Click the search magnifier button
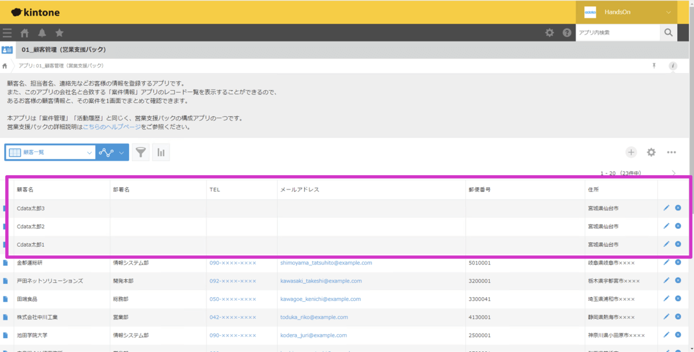Screen dimensions: 694x352 [x=669, y=33]
